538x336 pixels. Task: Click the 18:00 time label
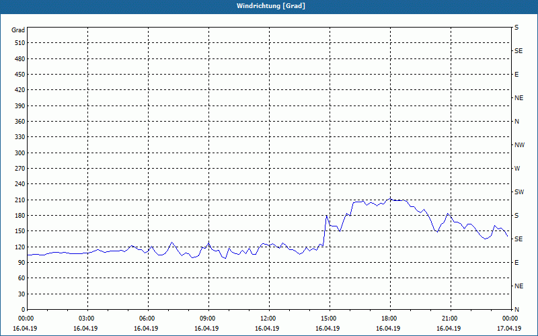click(391, 319)
